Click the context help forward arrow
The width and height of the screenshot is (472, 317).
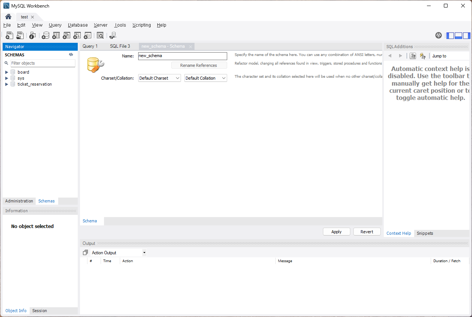(400, 56)
